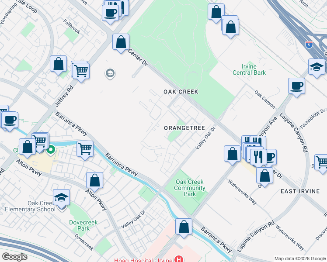Click the Hoag Hospital - Irvine label

[x=143, y=260]
